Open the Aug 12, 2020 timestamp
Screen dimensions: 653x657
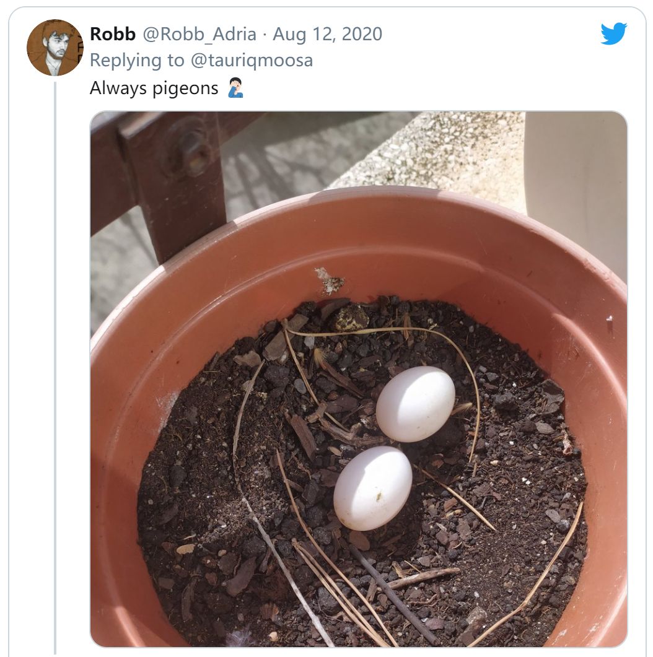pos(327,34)
